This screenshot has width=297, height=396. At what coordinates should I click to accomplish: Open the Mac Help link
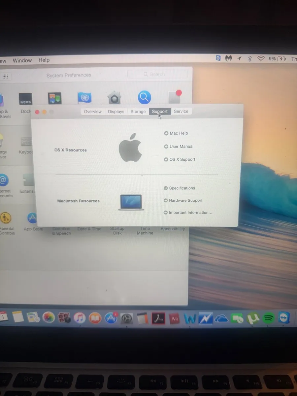point(176,133)
